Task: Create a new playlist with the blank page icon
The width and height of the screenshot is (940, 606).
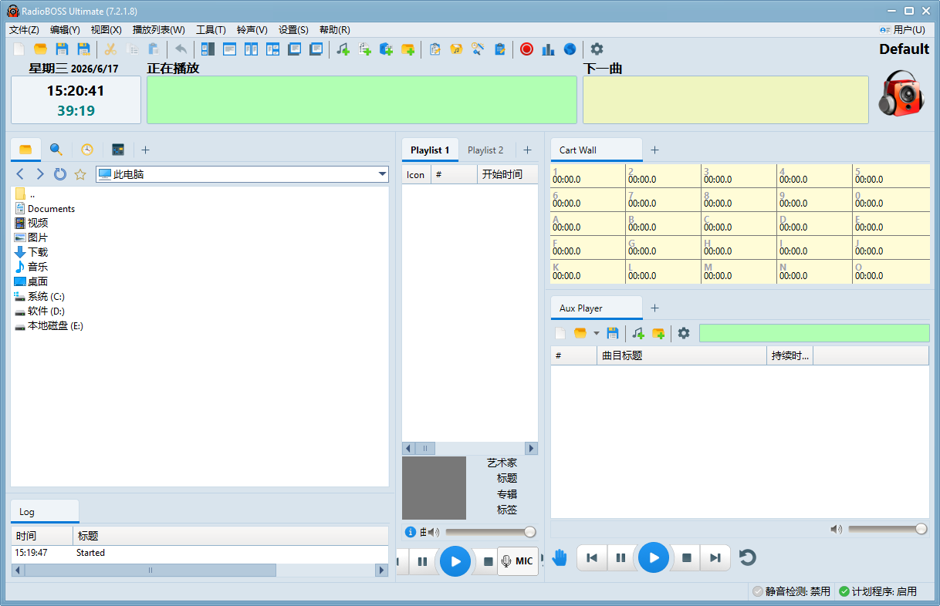Action: (x=19, y=49)
